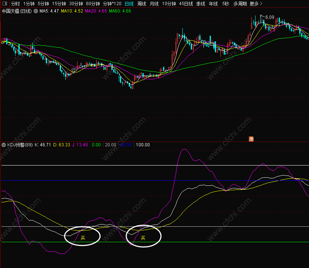Screen dimensions: 309x268
Task: Open the 季线 quarterly chart tab
Action: (x=200, y=4)
